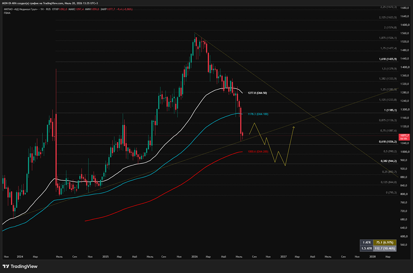Select the 2025 label on time axis

tap(105, 256)
